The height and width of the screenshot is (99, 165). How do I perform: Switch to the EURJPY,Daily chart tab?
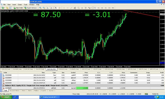[x=40, y=69]
